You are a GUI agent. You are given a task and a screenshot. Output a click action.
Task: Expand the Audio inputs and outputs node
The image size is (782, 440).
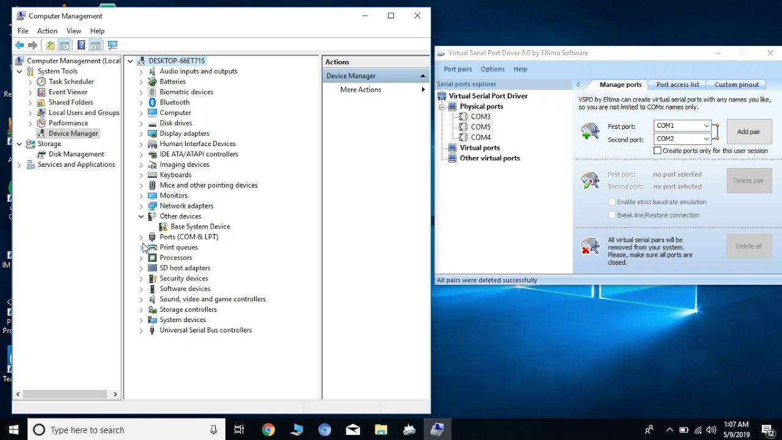(x=141, y=71)
